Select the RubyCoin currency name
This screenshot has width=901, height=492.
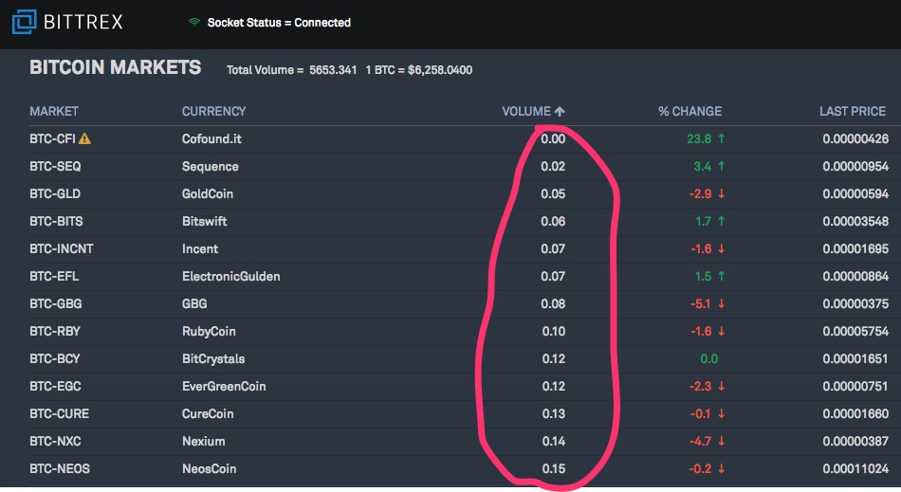click(209, 331)
